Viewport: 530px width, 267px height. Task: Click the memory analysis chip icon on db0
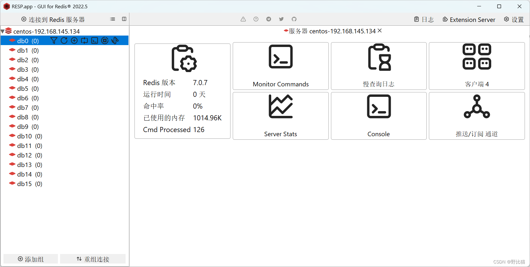(105, 41)
